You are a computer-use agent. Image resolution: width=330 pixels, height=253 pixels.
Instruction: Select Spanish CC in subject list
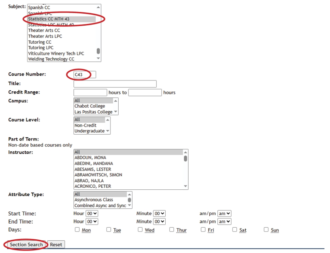(62, 8)
